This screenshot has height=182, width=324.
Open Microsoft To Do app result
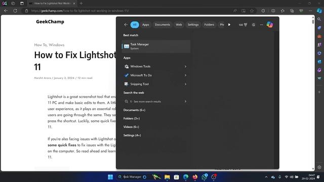[152, 75]
